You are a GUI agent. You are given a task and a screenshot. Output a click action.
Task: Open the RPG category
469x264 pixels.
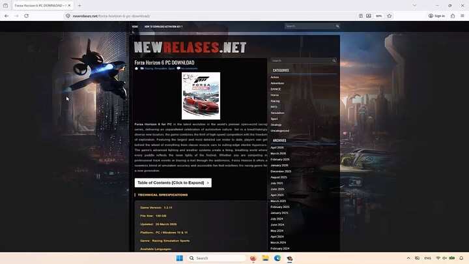274,107
